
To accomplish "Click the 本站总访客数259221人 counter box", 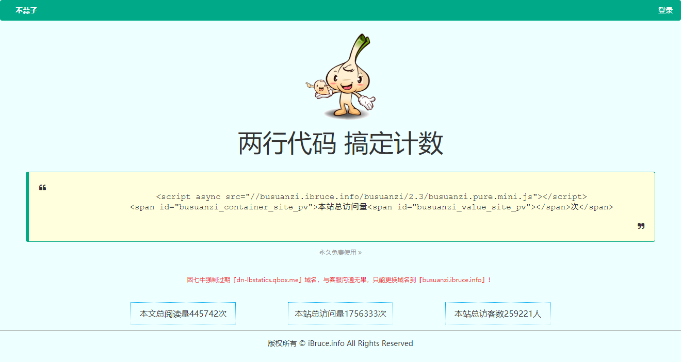I will point(498,314).
